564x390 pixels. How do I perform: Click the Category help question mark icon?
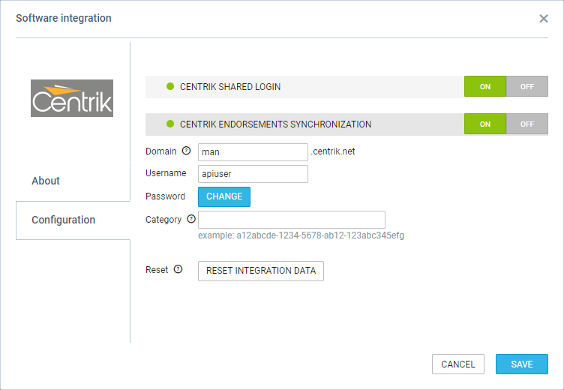tap(191, 219)
